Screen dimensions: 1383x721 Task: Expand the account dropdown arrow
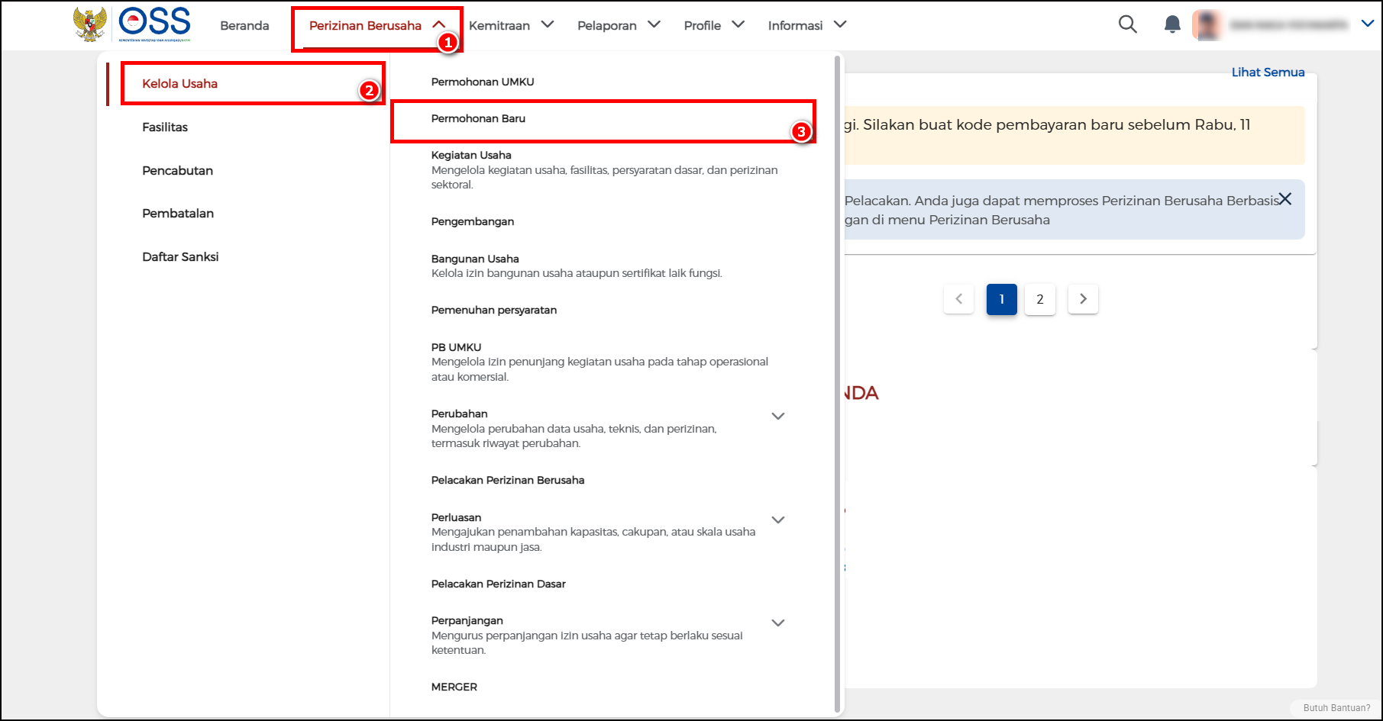1367,24
